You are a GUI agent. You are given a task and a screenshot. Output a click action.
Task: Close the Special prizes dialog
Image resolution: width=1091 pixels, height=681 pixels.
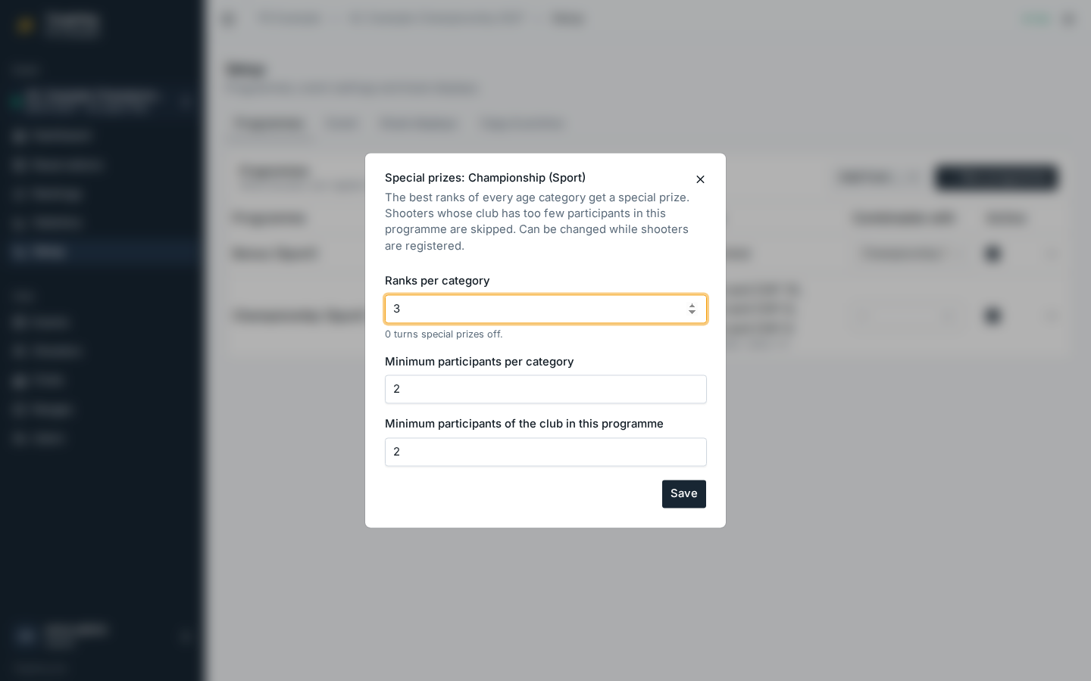(x=700, y=179)
